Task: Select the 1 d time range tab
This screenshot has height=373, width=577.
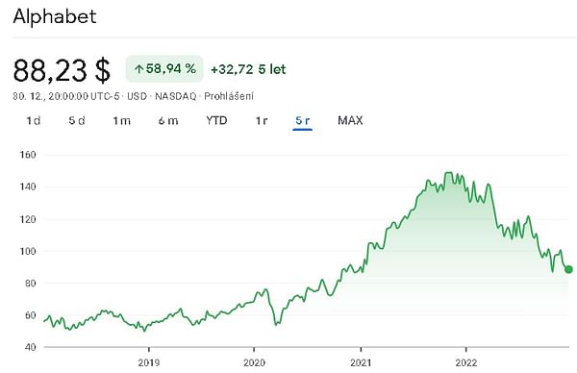Action: 33,121
